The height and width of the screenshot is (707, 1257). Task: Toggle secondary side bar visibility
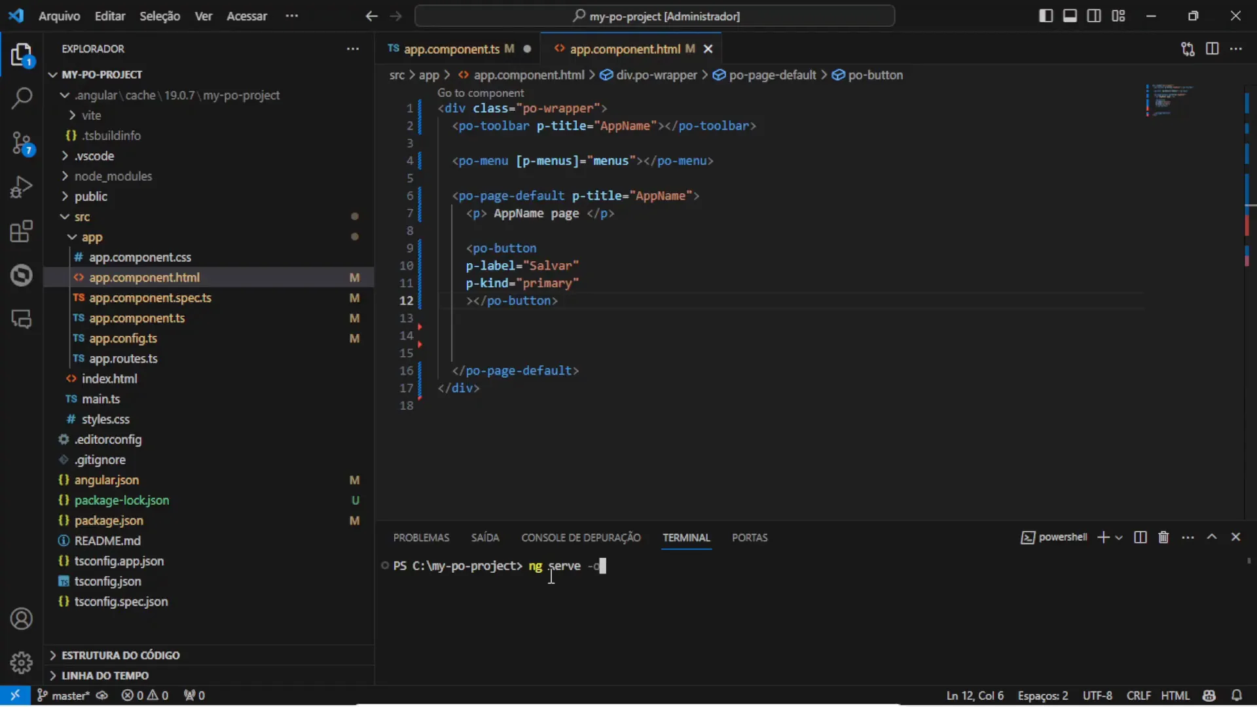1094,16
